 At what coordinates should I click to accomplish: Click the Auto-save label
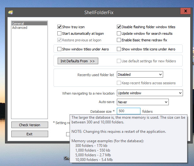106,102
